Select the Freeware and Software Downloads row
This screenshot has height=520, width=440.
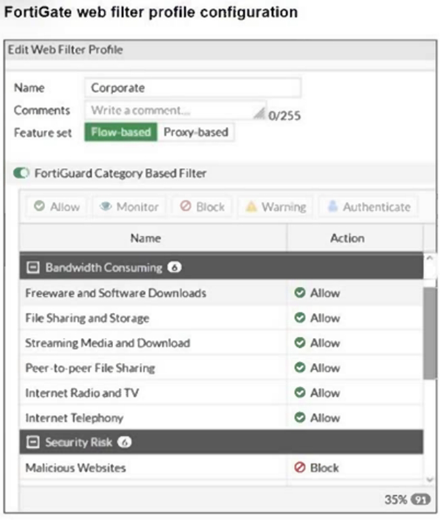click(116, 293)
